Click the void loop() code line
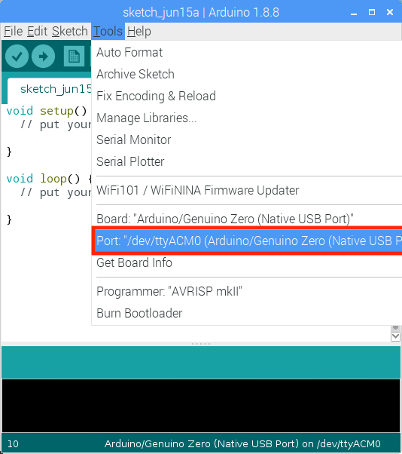This screenshot has width=402, height=454. tap(49, 179)
